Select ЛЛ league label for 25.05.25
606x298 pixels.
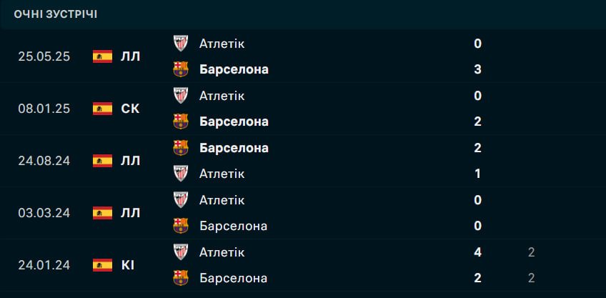coord(131,56)
